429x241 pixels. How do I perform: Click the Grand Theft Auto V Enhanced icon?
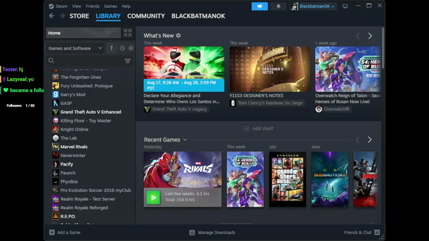point(56,112)
